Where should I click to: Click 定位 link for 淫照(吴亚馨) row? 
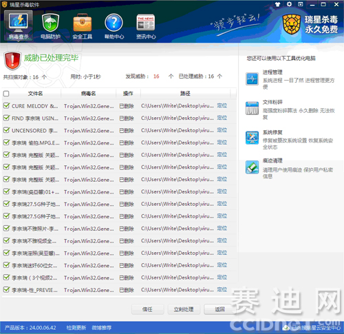(x=222, y=253)
